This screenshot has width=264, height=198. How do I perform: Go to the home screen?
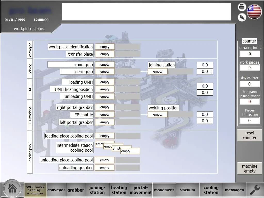point(12,189)
